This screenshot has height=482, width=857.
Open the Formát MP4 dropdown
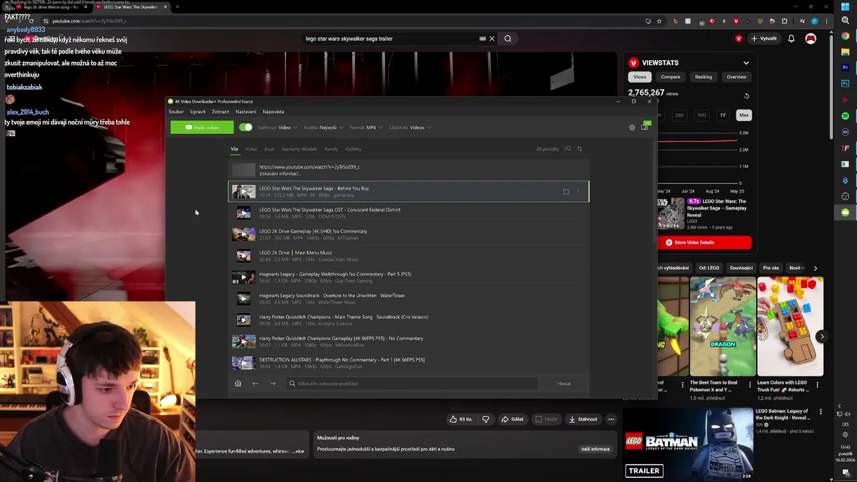366,127
